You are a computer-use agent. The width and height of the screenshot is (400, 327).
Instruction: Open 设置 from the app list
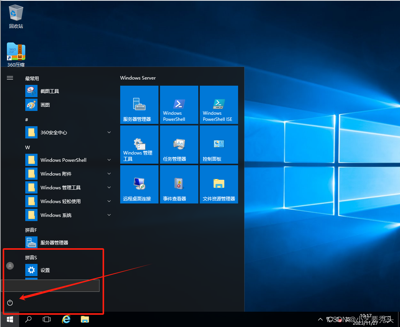(69, 270)
